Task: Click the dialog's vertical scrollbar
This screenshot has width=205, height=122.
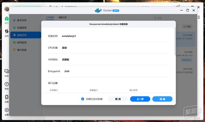Action: coord(175,41)
